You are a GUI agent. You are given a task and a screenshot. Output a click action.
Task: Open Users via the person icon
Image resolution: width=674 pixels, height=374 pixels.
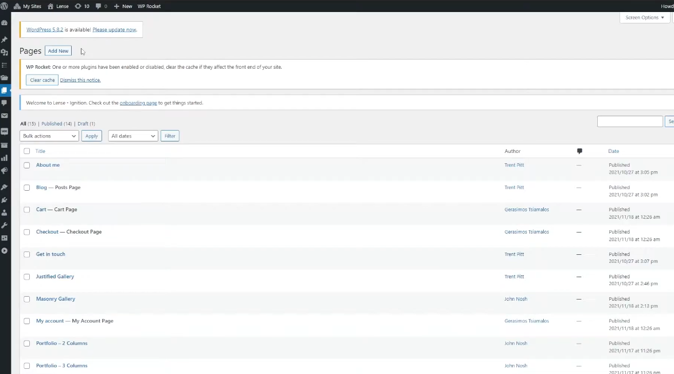point(5,212)
